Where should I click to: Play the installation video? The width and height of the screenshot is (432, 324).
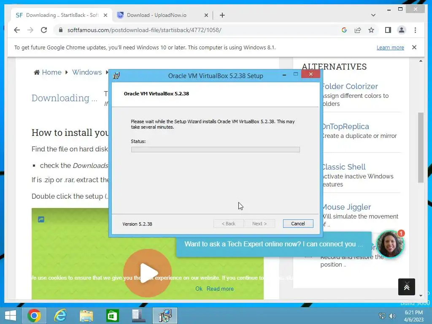click(x=147, y=273)
